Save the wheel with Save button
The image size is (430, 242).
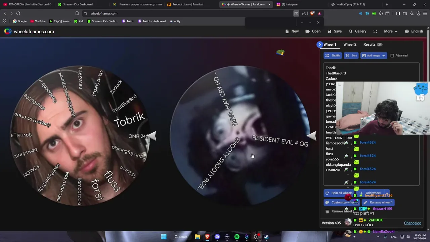click(335, 31)
